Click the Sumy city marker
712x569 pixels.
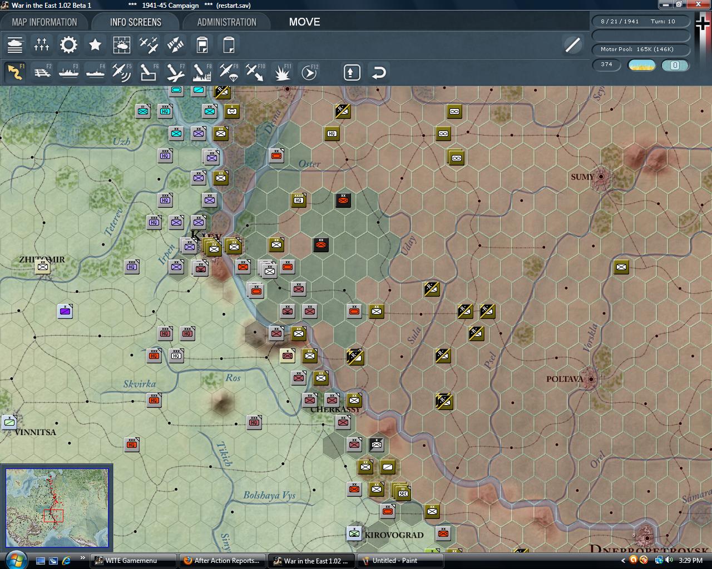click(x=601, y=177)
